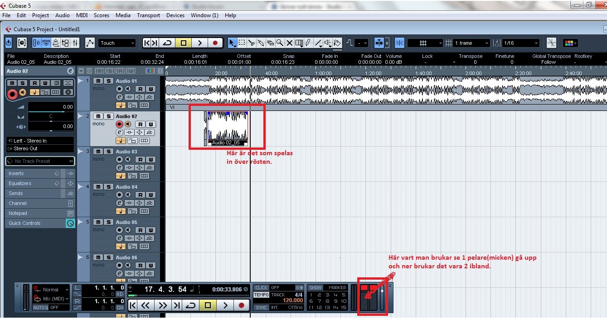Select the Zoom magnifier tool
The width and height of the screenshot is (607, 319).
pos(280,43)
